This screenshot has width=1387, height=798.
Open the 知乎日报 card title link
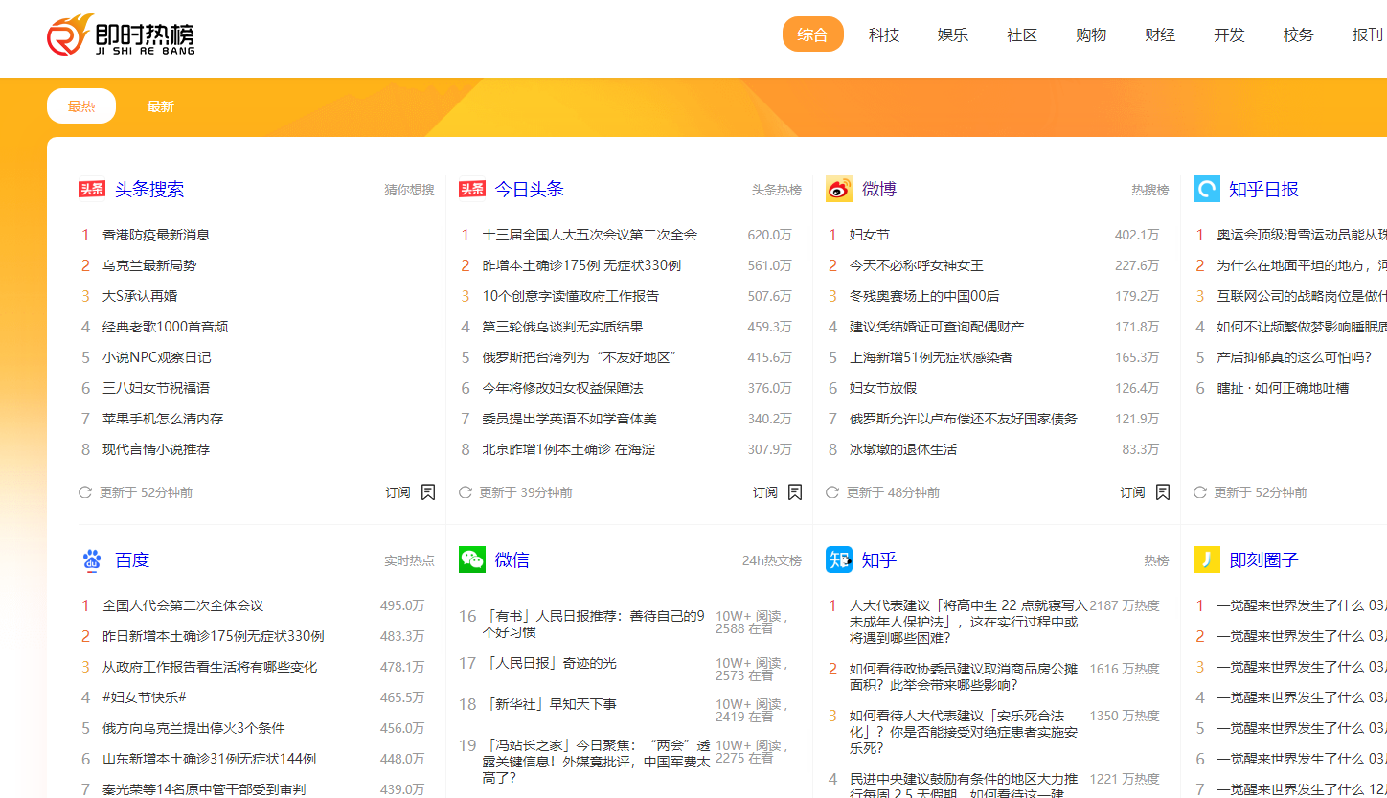pos(1264,190)
